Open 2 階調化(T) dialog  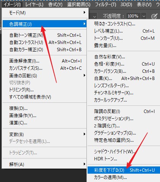pyautogui.click(x=124, y=126)
